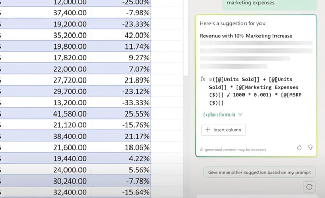Viewport: 325px width, 198px height.
Task: Click the fx formula icon
Action: click(203, 79)
